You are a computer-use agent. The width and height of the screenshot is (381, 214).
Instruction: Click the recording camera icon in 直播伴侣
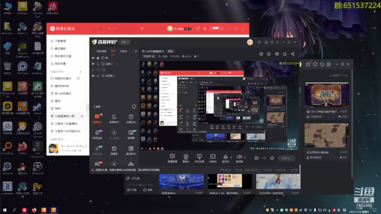coord(257,158)
